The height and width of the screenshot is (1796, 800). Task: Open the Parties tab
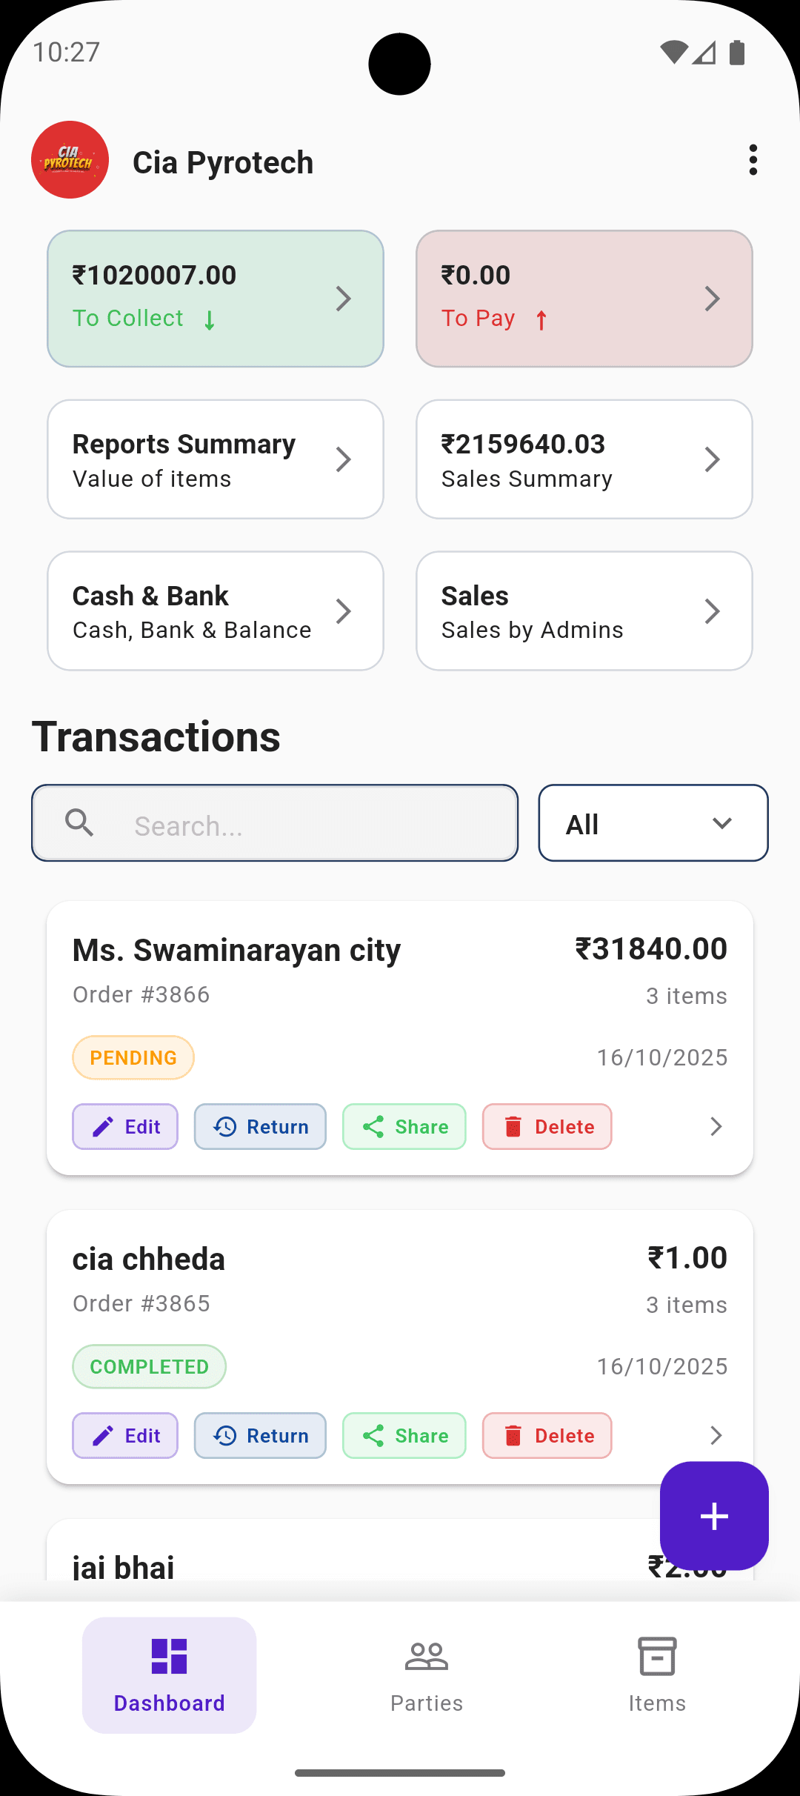pyautogui.click(x=427, y=1674)
